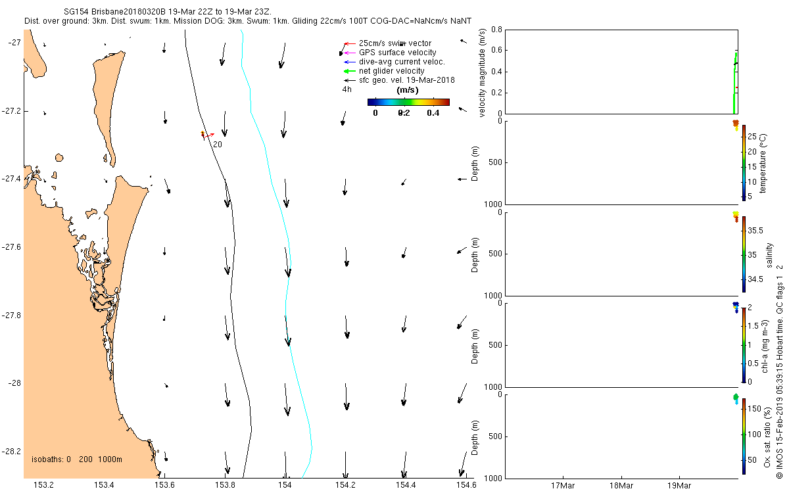Click the temperature profile data points
Image resolution: width=789 pixels, height=493 pixels.
click(736, 125)
